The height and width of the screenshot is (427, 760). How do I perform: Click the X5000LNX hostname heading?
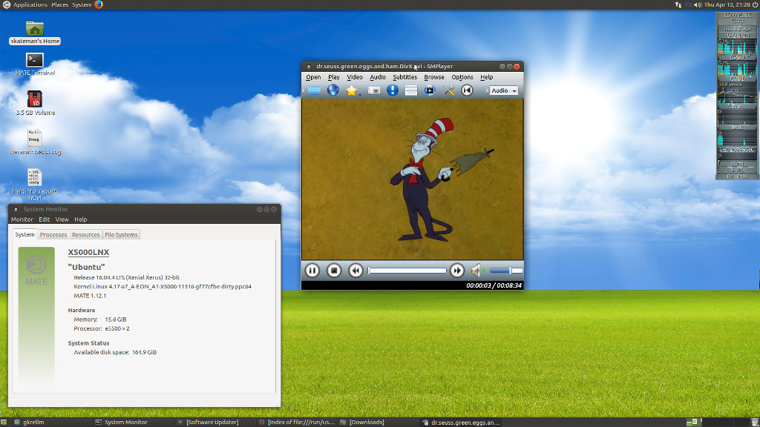[89, 252]
